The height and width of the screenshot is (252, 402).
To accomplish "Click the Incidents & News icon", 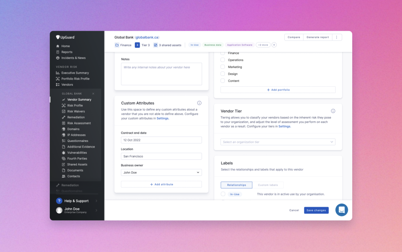I will tap(58, 58).
